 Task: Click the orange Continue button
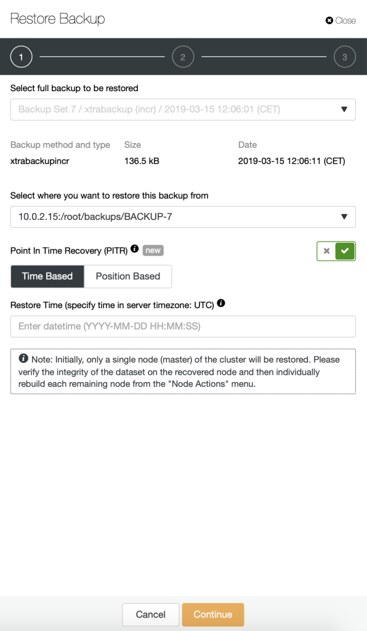213,614
